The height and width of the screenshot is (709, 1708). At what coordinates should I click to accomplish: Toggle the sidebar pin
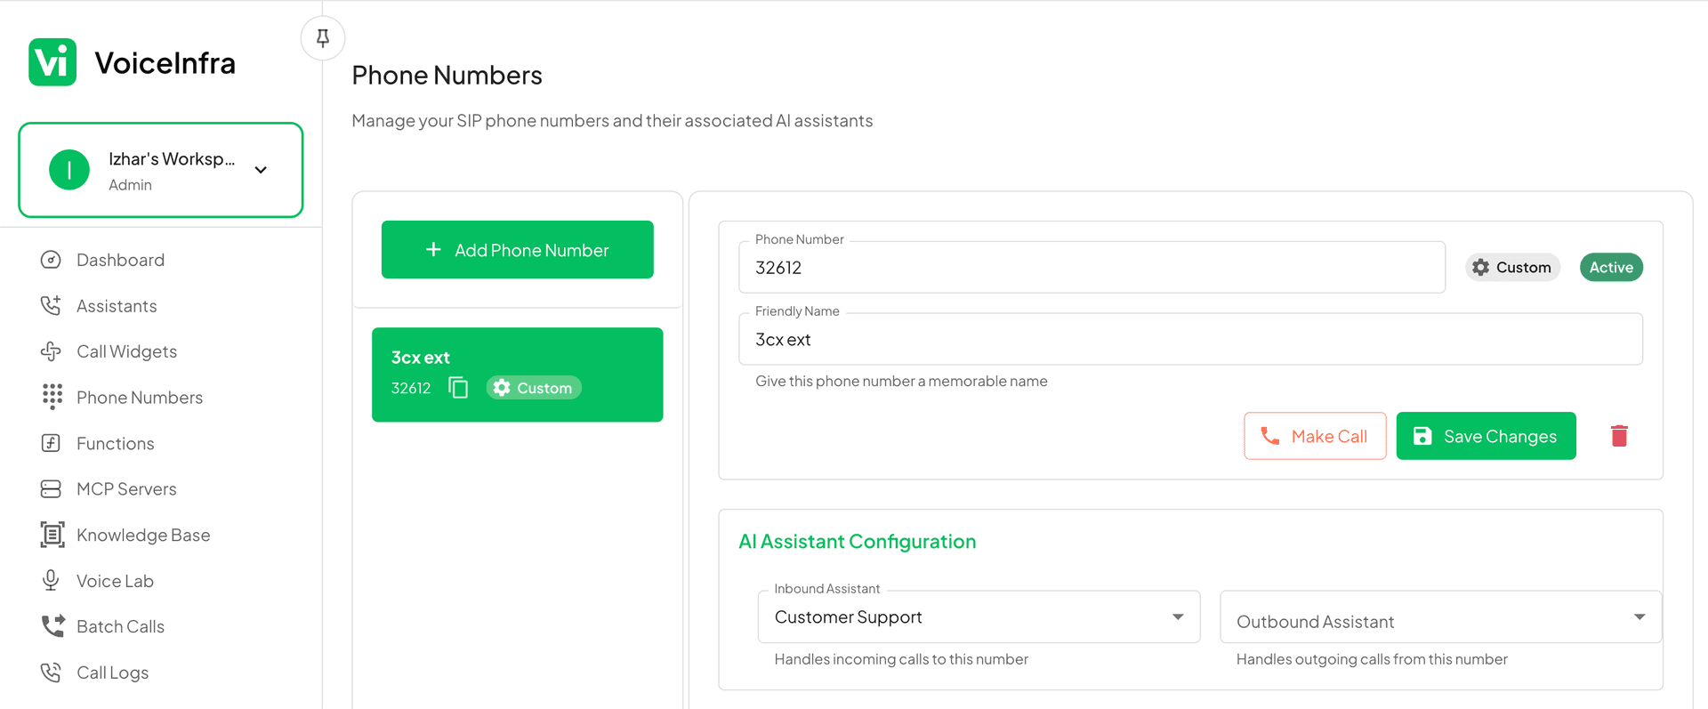322,37
